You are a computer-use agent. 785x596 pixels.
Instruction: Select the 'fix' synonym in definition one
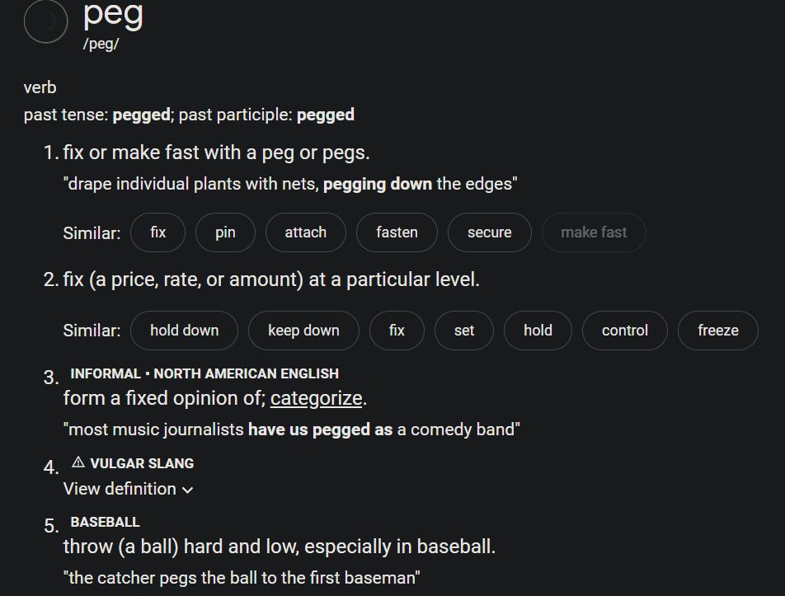point(157,232)
